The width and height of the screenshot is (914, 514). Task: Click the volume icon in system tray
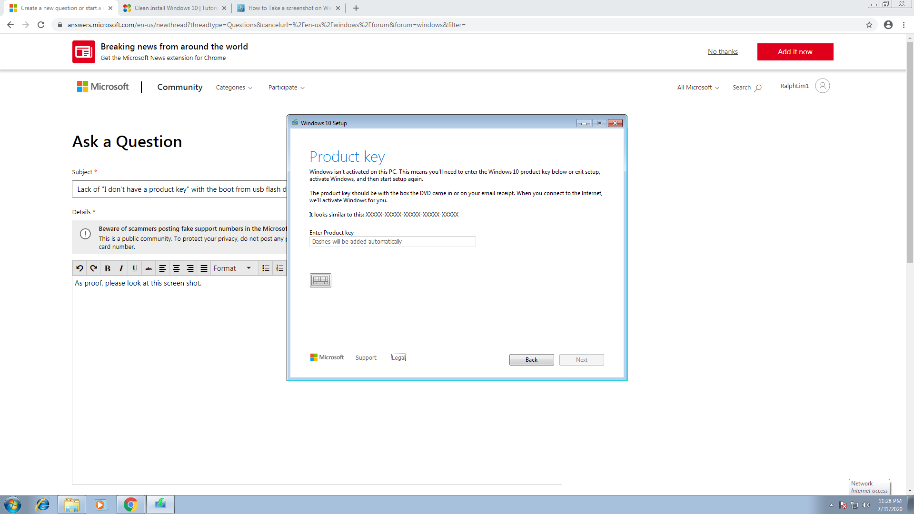866,505
